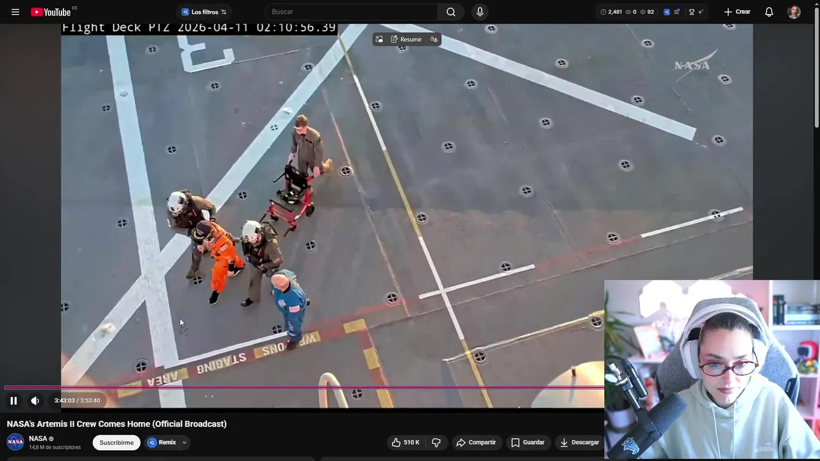Open NASA channel avatar
This screenshot has width=820, height=461.
click(15, 442)
